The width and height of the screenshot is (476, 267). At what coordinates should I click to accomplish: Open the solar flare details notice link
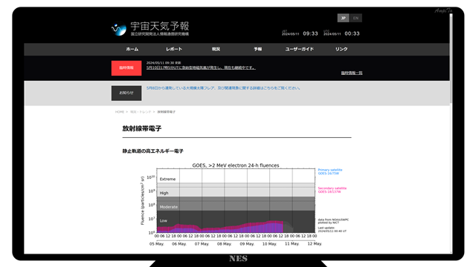click(223, 88)
